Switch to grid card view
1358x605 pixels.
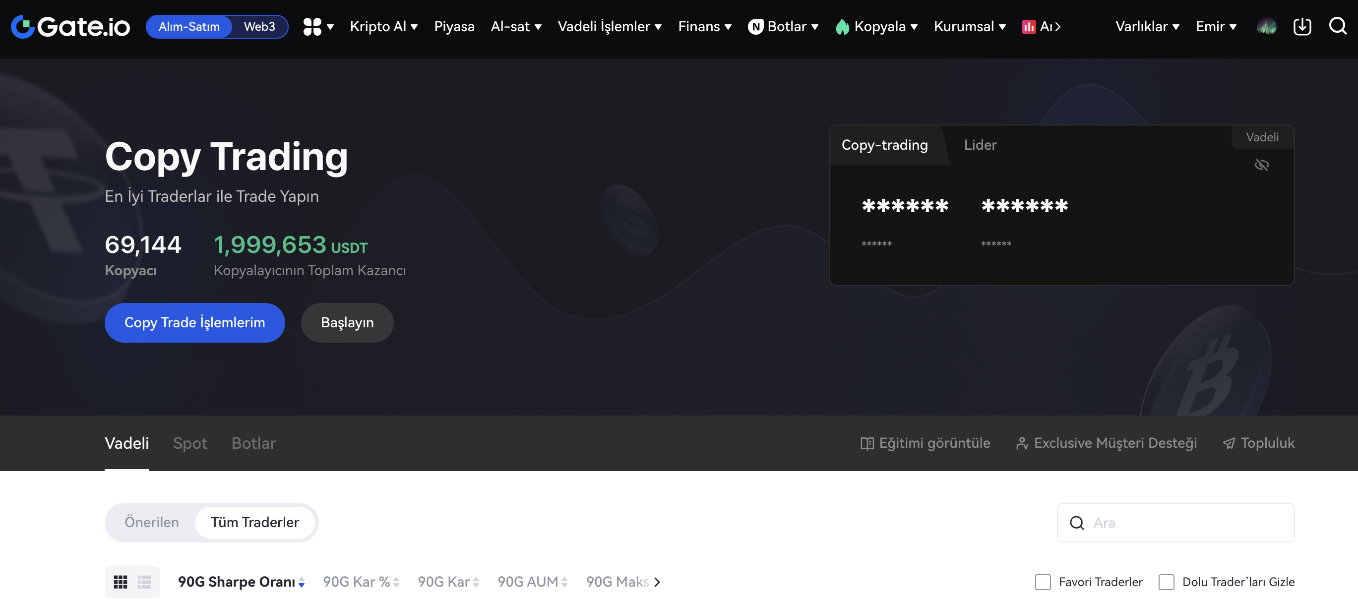pos(120,582)
